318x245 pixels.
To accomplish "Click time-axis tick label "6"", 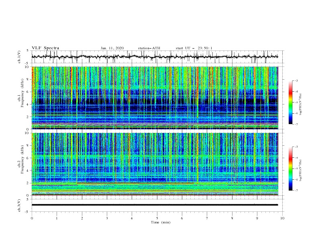I will point(182,218).
